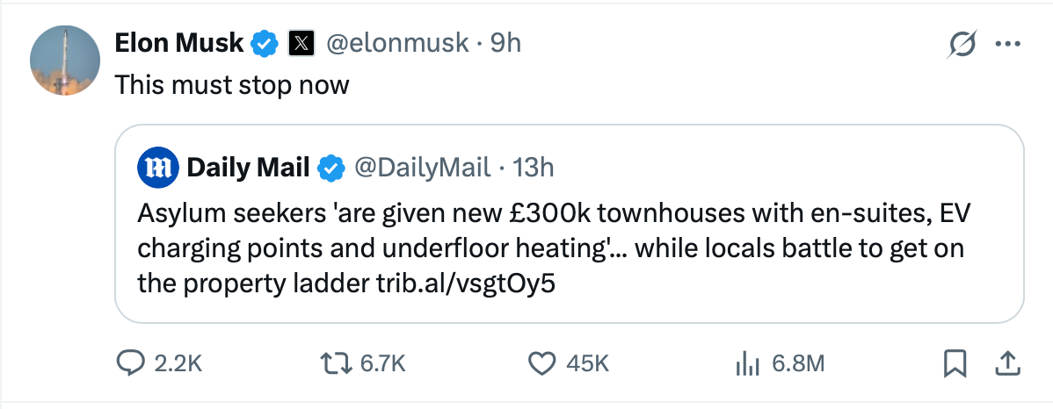Click the X affiliation badge beside Elon Musk
Viewport: 1053px width, 409px height.
click(301, 42)
